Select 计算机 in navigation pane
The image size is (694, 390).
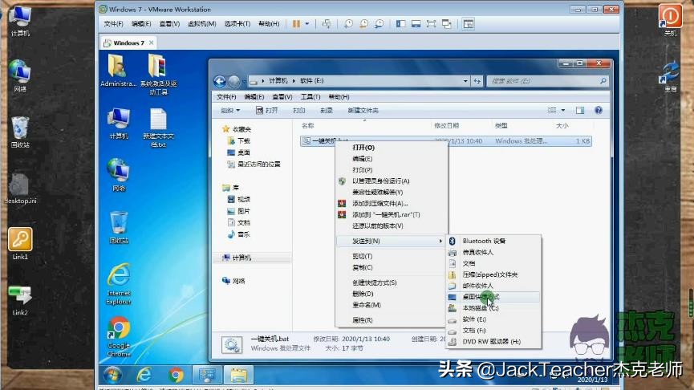click(241, 258)
